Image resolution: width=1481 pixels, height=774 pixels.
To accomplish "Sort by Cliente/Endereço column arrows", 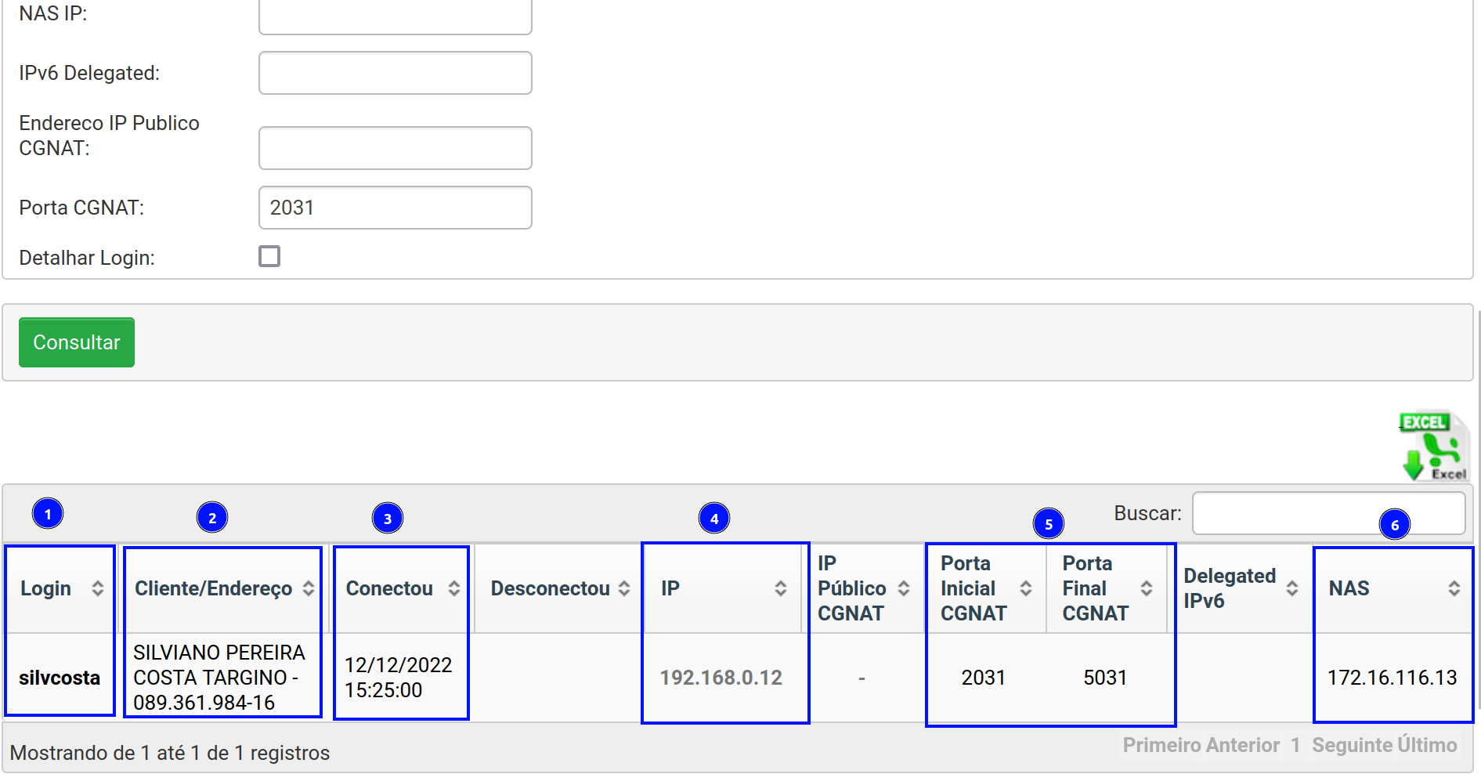I will tap(309, 588).
